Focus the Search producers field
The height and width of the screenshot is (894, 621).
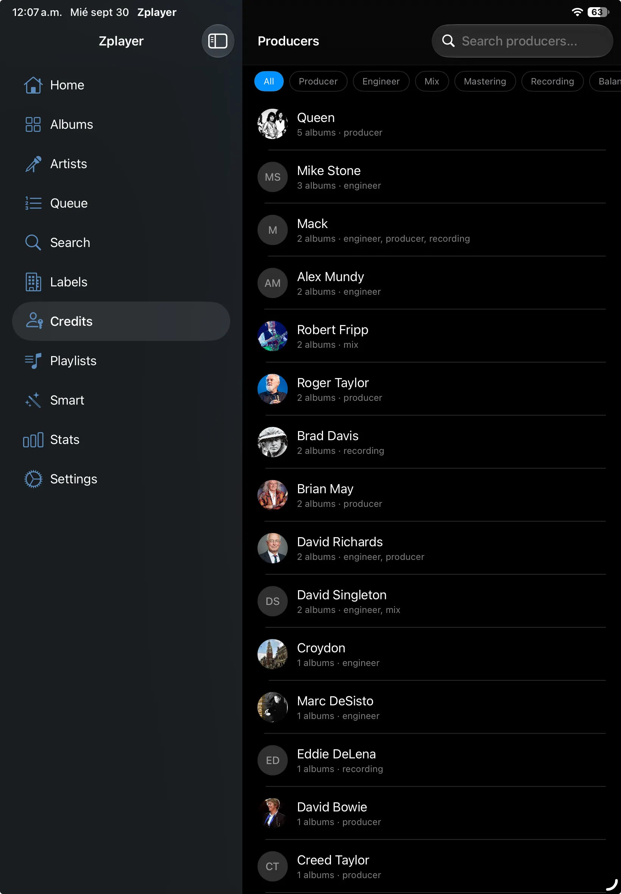522,41
